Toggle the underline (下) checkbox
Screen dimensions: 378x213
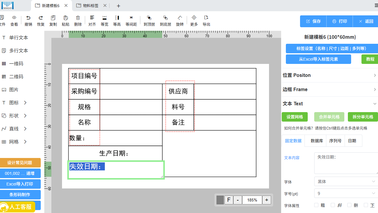(x=366, y=205)
